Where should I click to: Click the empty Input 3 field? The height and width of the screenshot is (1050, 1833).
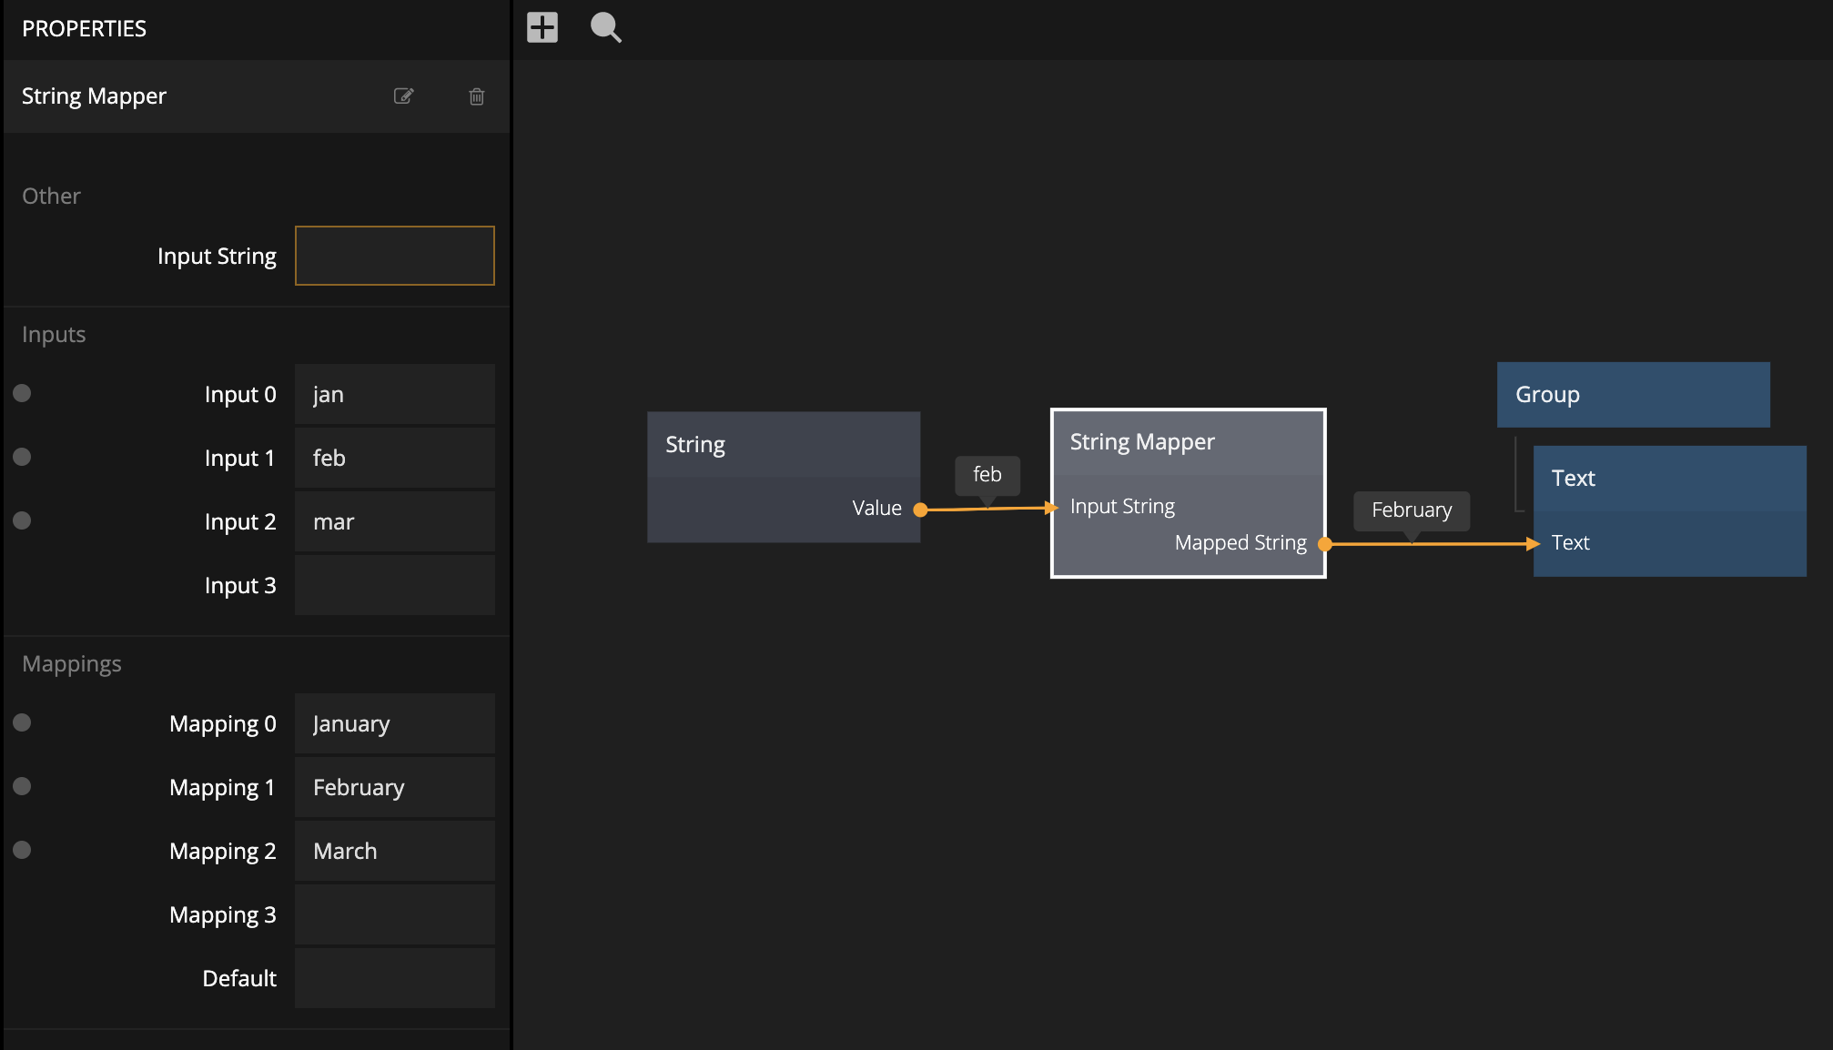tap(394, 585)
